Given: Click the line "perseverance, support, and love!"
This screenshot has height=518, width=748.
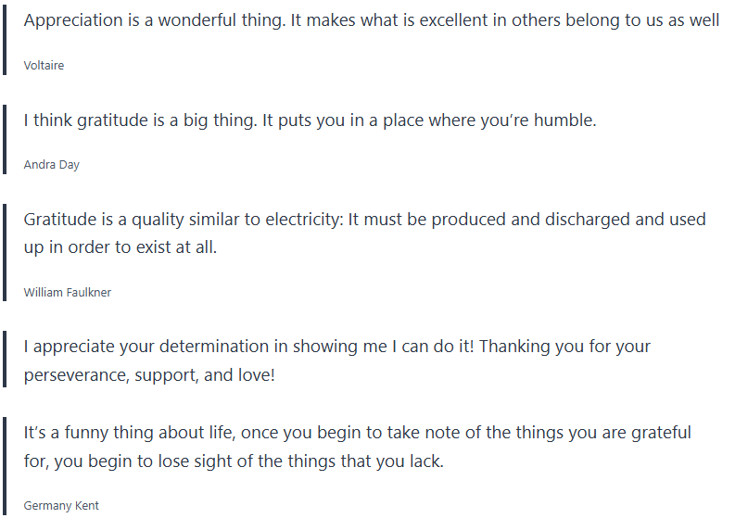Looking at the screenshot, I should tap(149, 375).
